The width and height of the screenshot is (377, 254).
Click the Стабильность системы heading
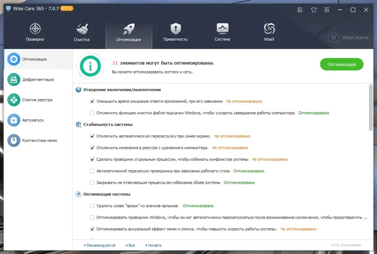(108, 124)
